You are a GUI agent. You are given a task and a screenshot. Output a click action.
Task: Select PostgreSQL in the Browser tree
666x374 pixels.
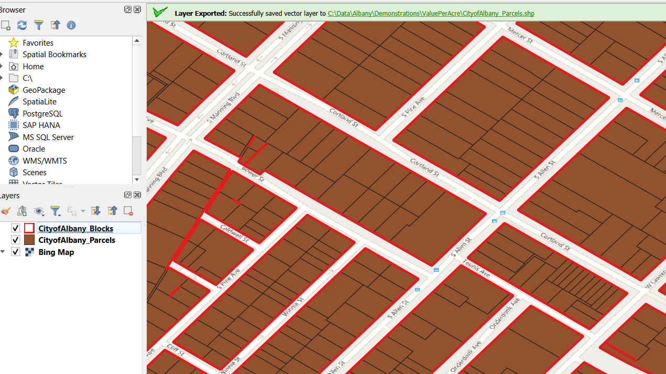(x=42, y=113)
